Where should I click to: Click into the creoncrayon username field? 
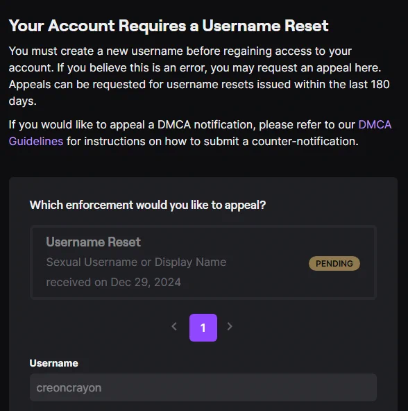[203, 387]
